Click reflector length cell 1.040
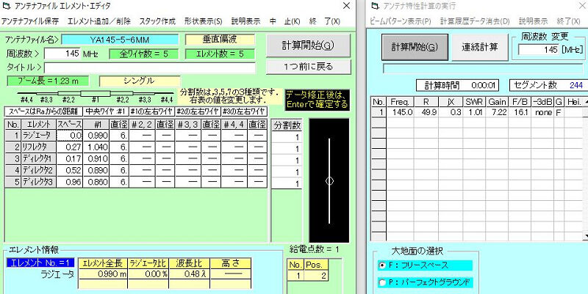This screenshot has height=294, width=588. 96,147
